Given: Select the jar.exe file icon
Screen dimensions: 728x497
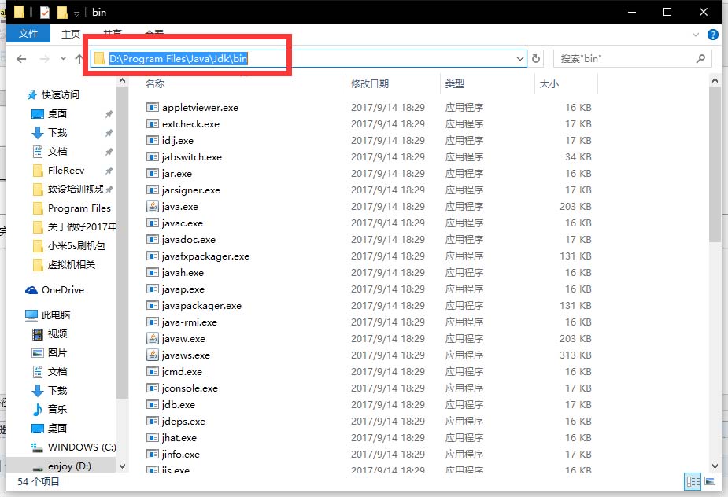Looking at the screenshot, I should tap(152, 174).
